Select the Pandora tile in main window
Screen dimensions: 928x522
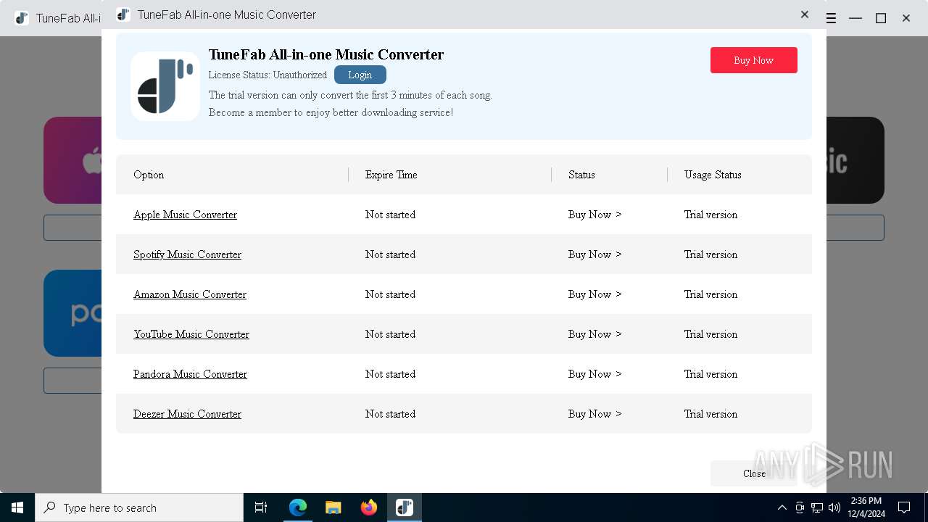tap(72, 313)
